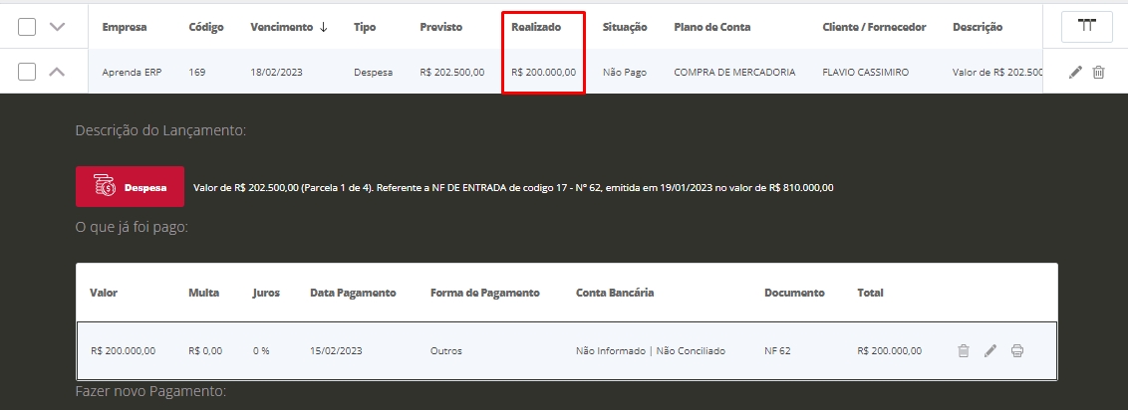Click the Empresa column header
This screenshot has height=410, width=1128.
[x=125, y=27]
